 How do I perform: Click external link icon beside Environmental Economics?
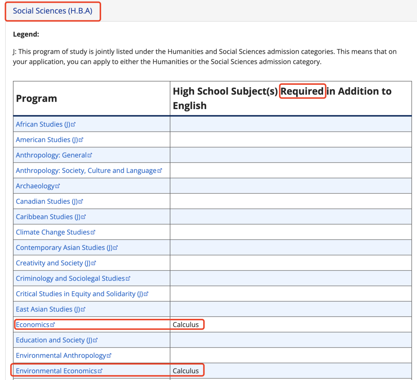[100, 371]
